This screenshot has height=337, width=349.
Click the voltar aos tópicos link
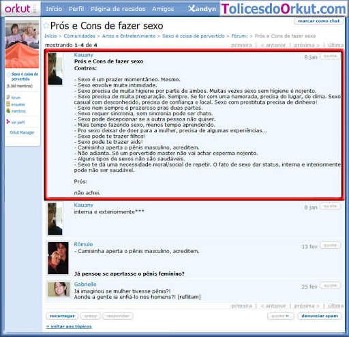69,327
